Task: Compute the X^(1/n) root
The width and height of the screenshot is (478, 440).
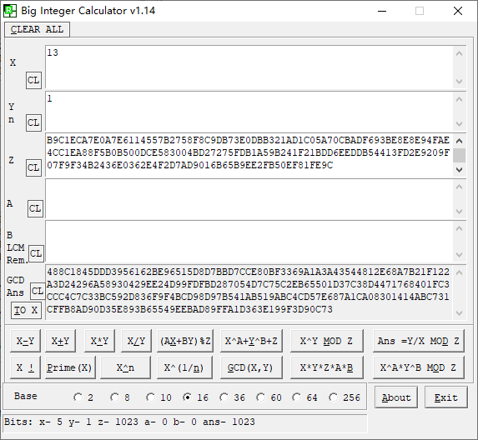Action: coord(184,367)
